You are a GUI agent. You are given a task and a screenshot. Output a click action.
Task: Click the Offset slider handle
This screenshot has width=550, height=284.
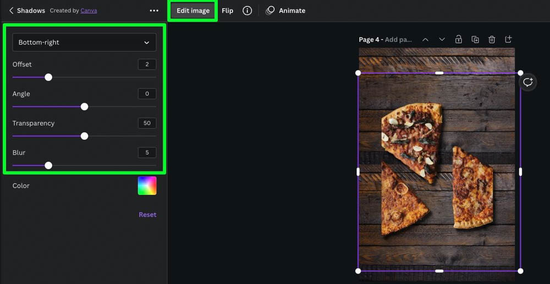(48, 77)
